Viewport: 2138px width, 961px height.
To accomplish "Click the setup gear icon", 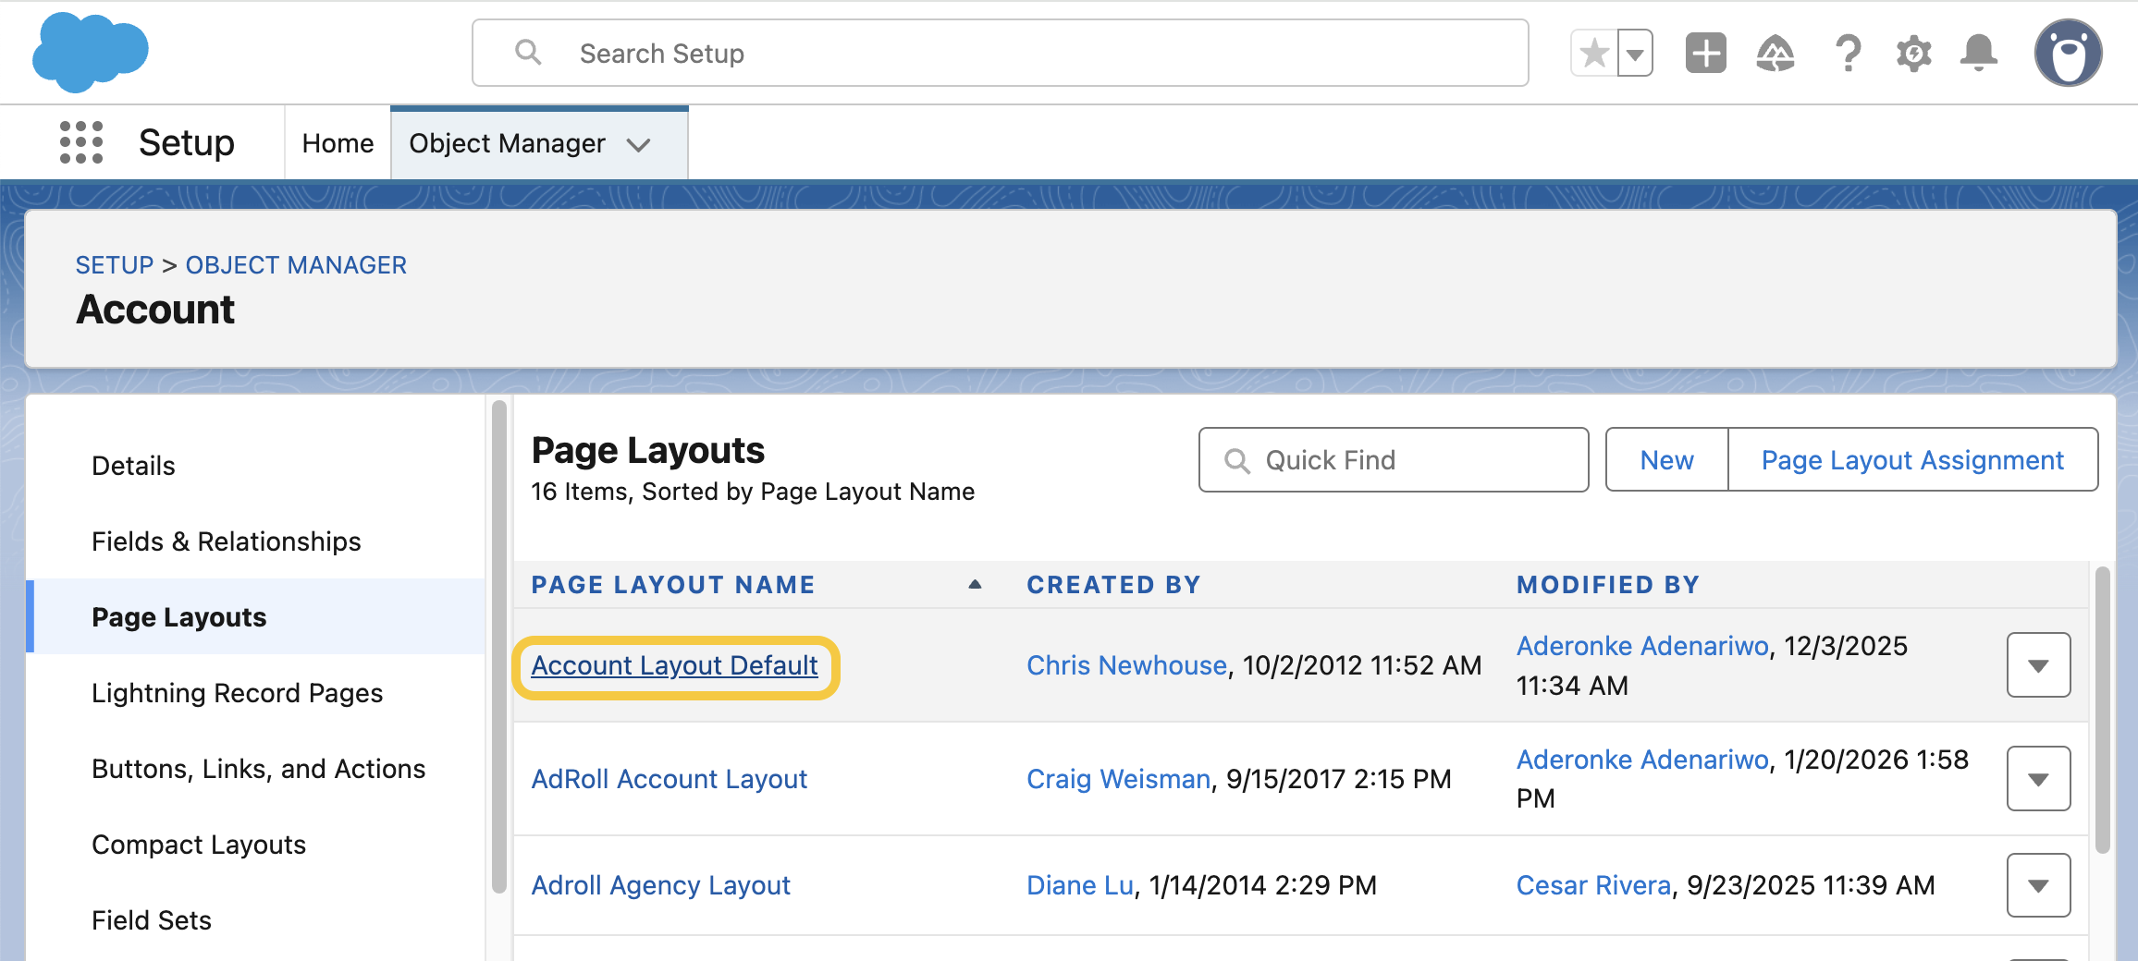I will tap(1913, 54).
